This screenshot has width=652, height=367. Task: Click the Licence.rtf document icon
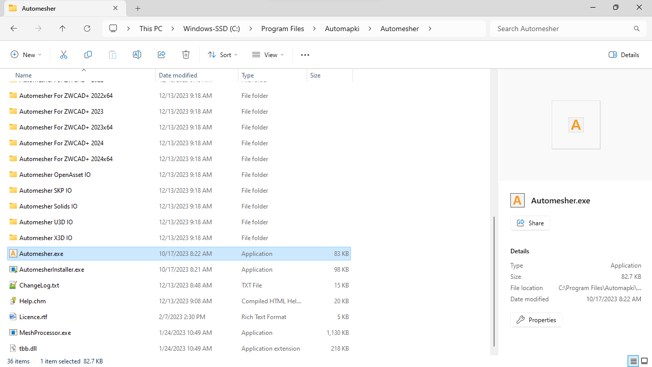point(13,317)
